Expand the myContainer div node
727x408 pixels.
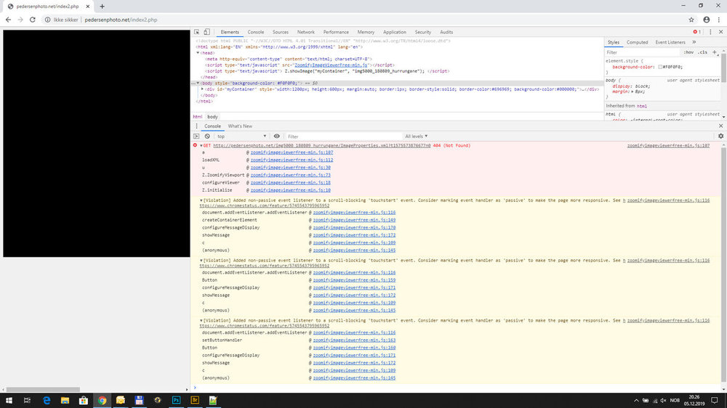pyautogui.click(x=202, y=89)
